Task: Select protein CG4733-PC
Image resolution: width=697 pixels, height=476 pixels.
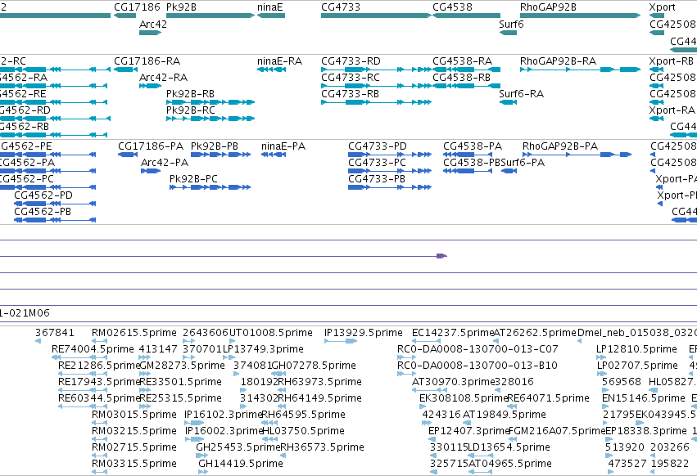Action: (x=377, y=163)
